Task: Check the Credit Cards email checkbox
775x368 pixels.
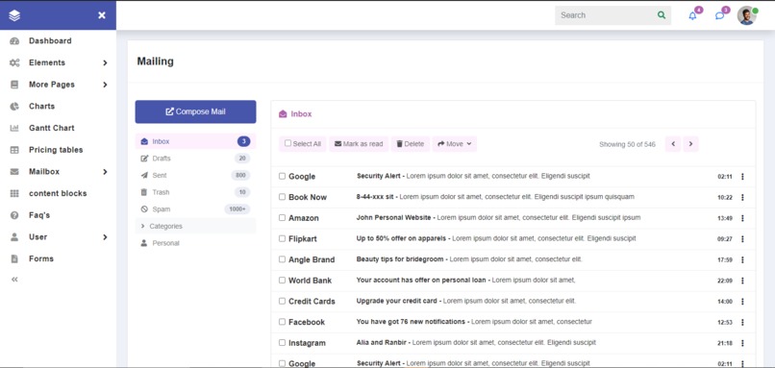Action: [283, 301]
